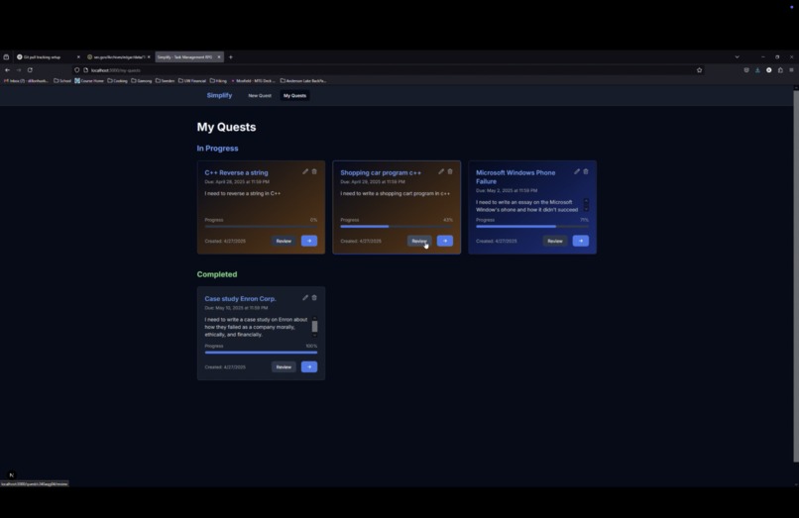Reload the current page
Screen dimensions: 799x518
click(x=30, y=70)
